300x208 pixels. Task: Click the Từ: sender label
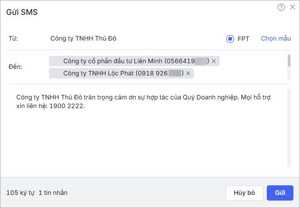pyautogui.click(x=13, y=38)
